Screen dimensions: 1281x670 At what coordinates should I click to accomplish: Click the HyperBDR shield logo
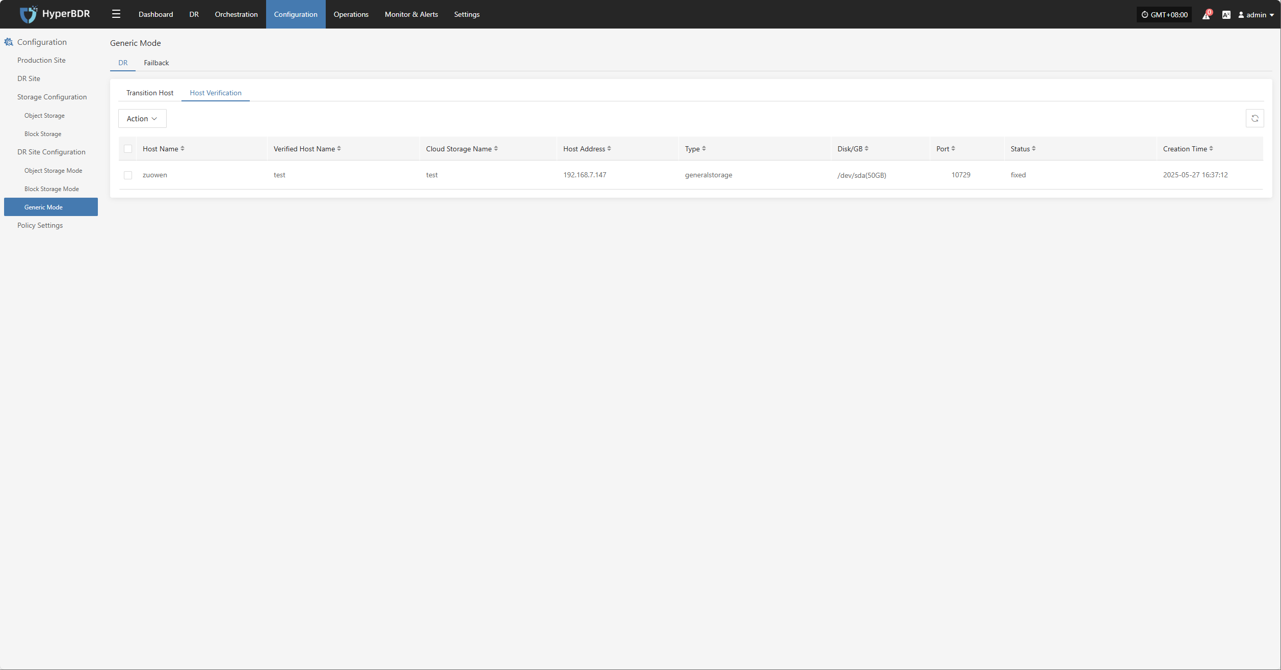click(28, 14)
